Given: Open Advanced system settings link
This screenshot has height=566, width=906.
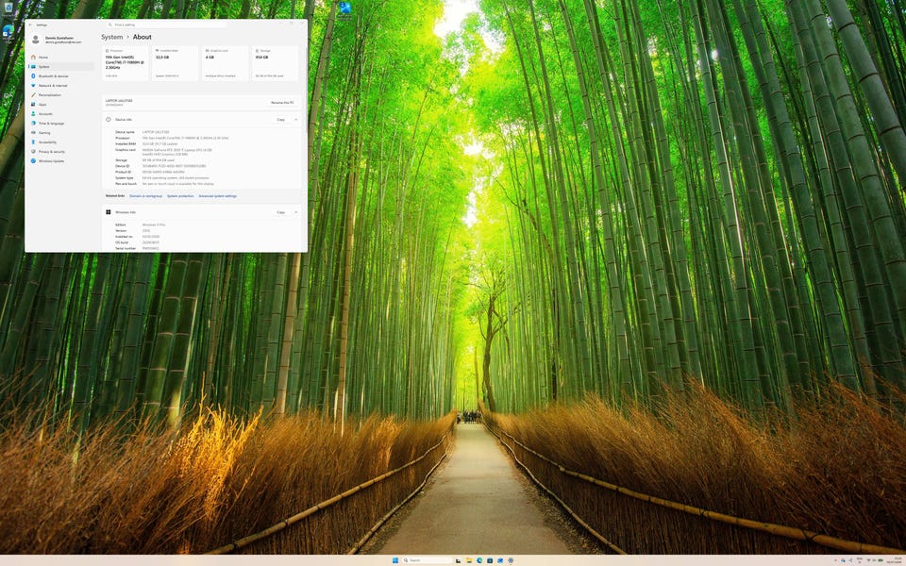Looking at the screenshot, I should 218,196.
